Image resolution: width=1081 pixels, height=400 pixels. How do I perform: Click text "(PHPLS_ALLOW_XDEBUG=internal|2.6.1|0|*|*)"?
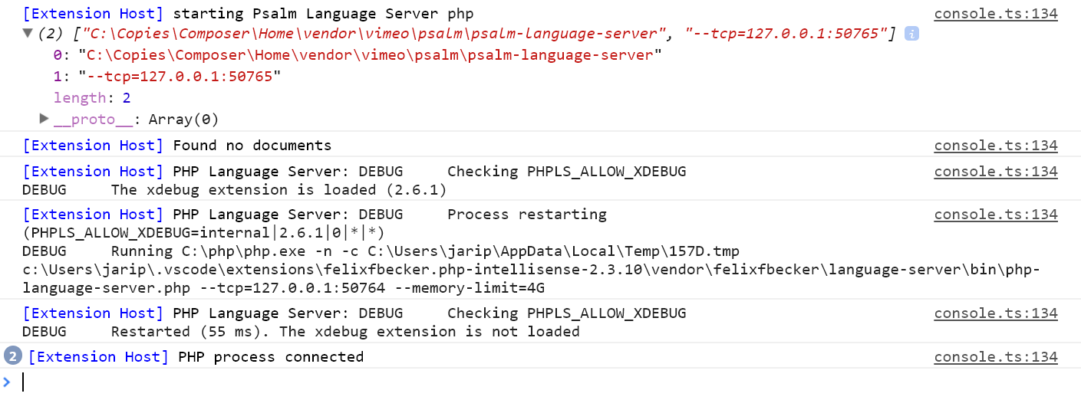[203, 233]
